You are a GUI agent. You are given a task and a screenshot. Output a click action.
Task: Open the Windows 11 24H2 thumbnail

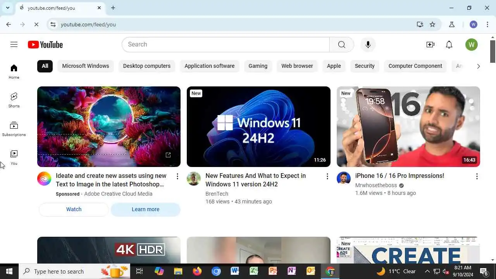click(x=258, y=127)
